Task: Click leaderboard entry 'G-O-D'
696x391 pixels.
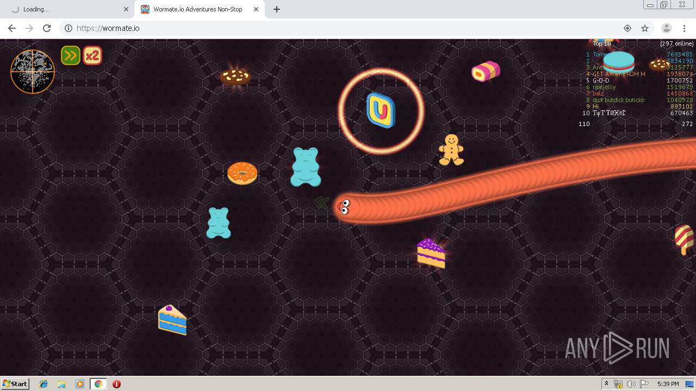Action: click(601, 80)
